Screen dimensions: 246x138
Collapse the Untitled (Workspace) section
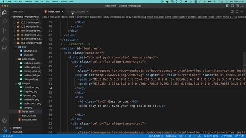tap(25, 17)
